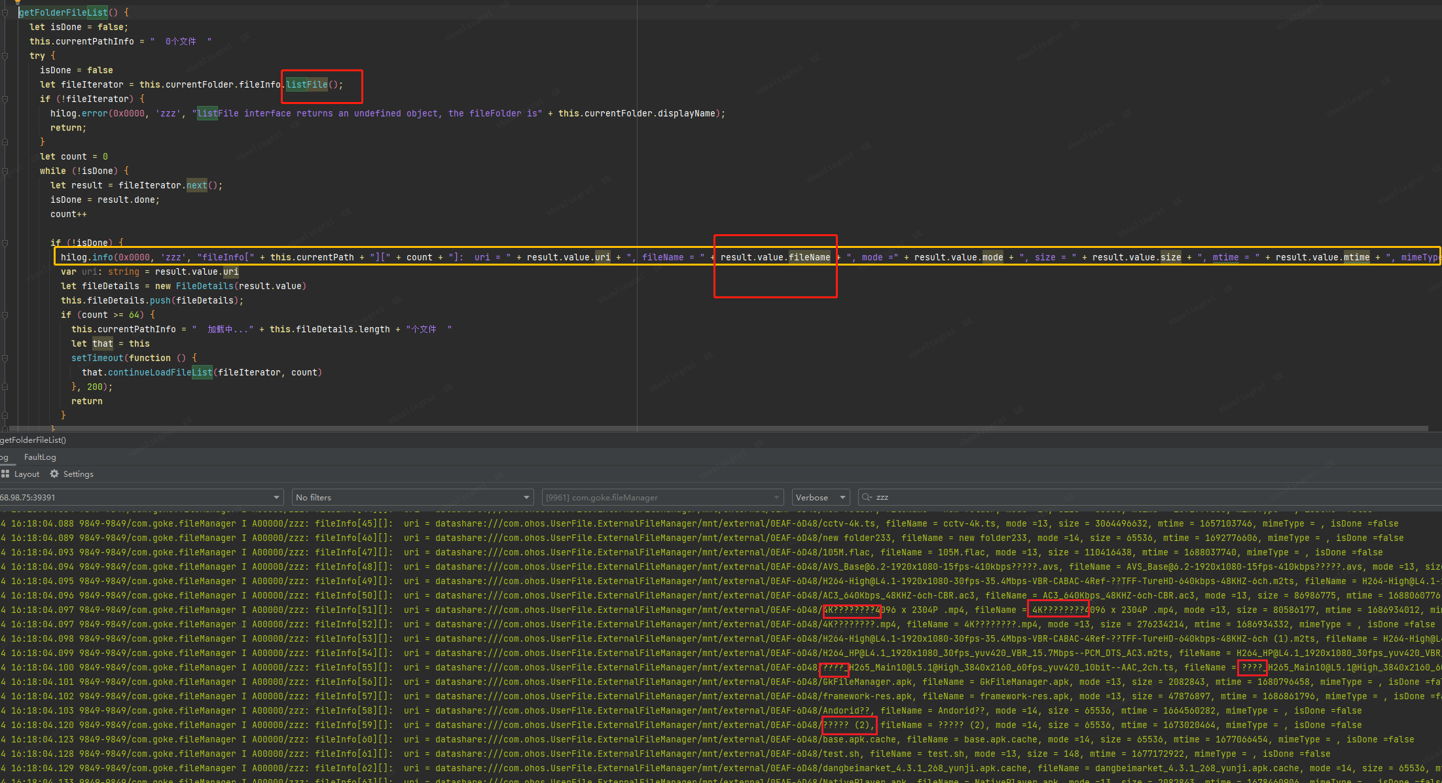This screenshot has height=783, width=1442.
Task: Click result.value.mtime in hilog line
Action: 1322,257
